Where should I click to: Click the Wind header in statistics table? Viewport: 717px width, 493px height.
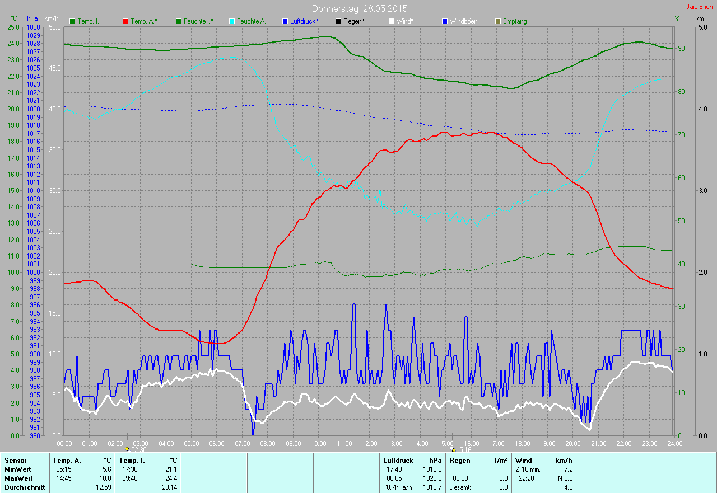[x=523, y=460]
